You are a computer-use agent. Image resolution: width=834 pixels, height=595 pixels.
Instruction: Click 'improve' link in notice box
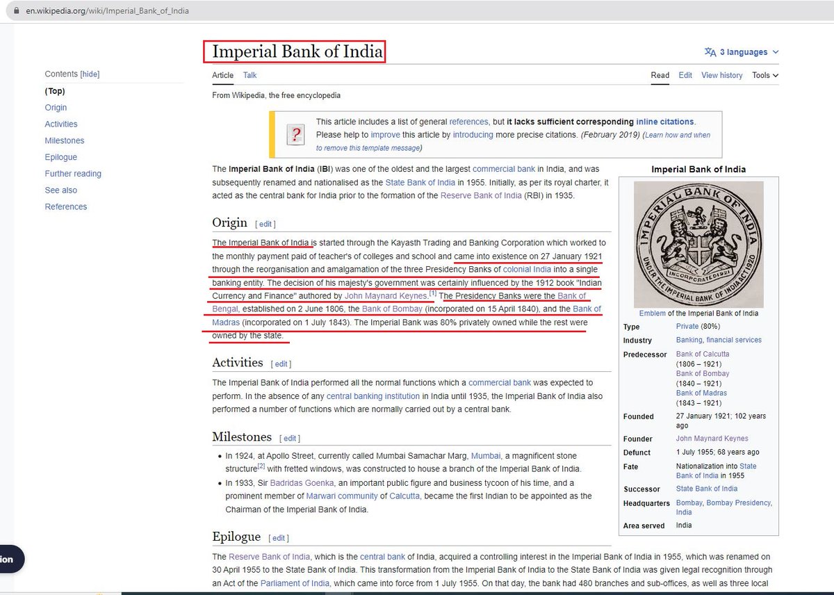pos(385,135)
